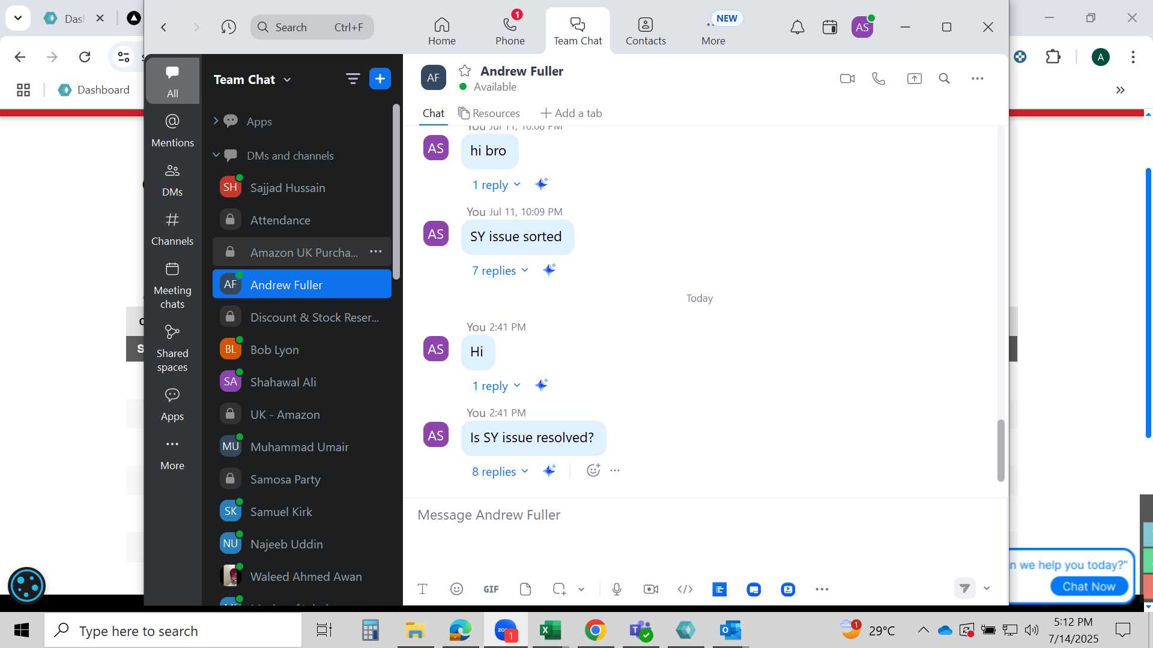Record a video message
The height and width of the screenshot is (648, 1153).
[x=650, y=589]
